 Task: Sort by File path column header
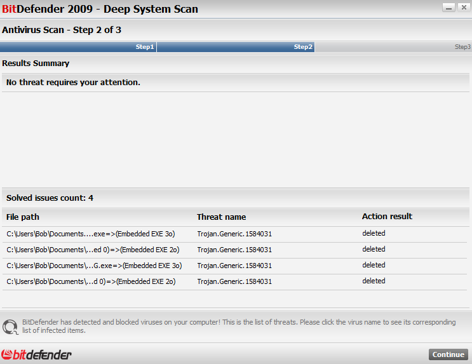point(23,217)
